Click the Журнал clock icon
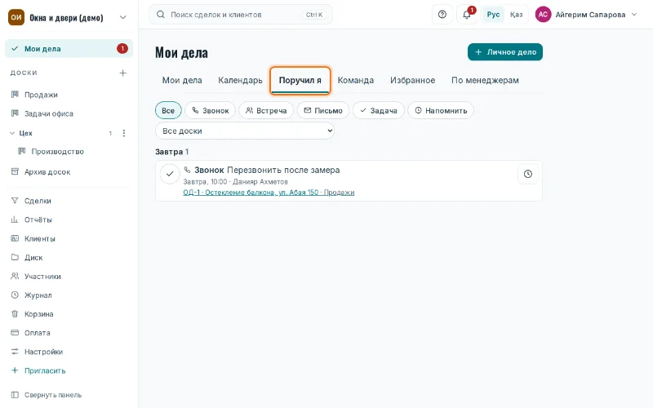Image resolution: width=653 pixels, height=408 pixels. click(x=15, y=295)
